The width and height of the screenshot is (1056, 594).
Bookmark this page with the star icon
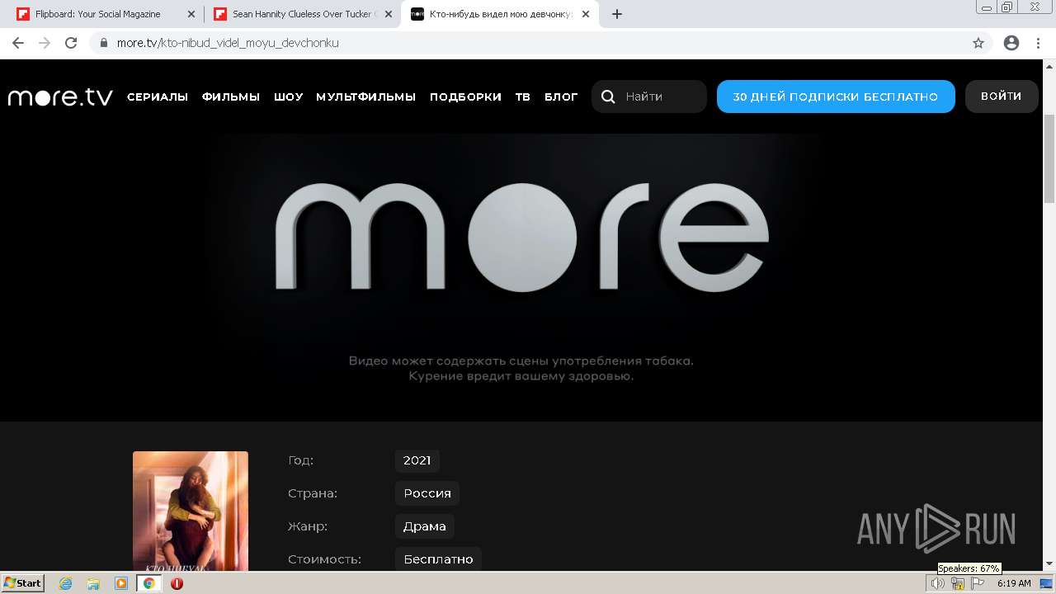coord(978,43)
